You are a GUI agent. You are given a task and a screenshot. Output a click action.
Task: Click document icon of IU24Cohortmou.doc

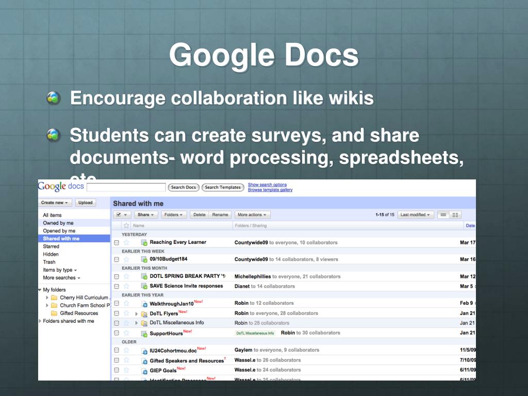click(144, 351)
